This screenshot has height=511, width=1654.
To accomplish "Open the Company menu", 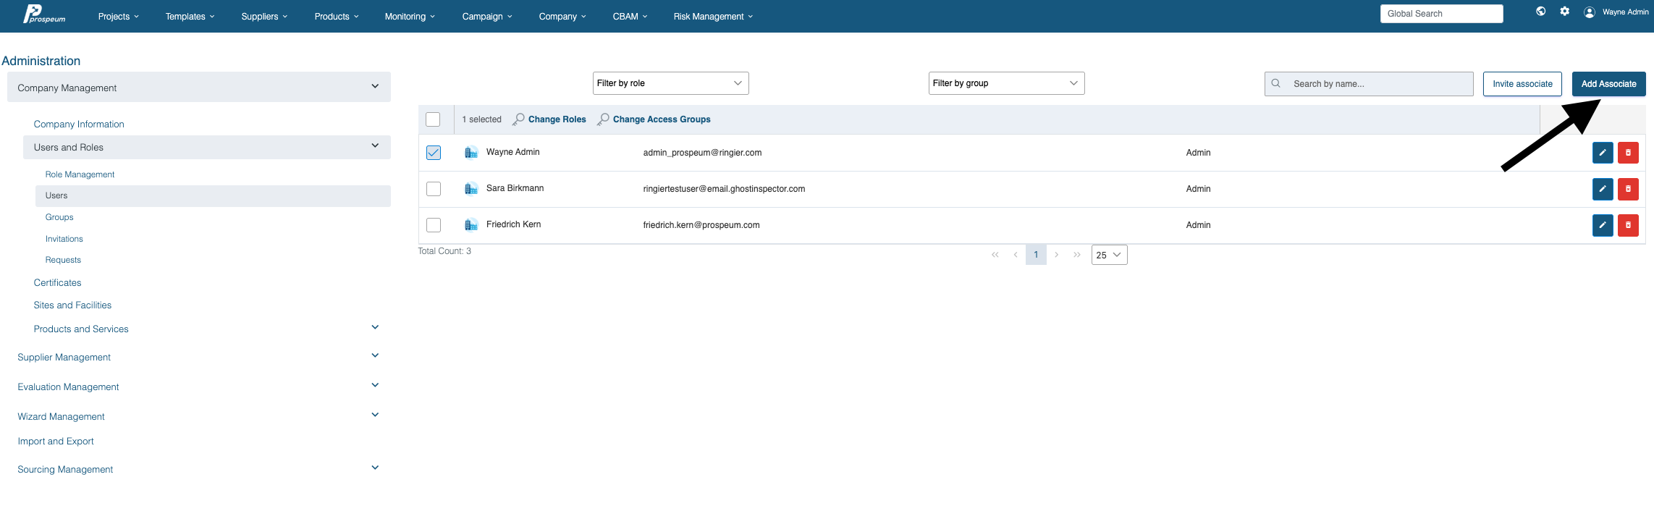I will 562,16.
